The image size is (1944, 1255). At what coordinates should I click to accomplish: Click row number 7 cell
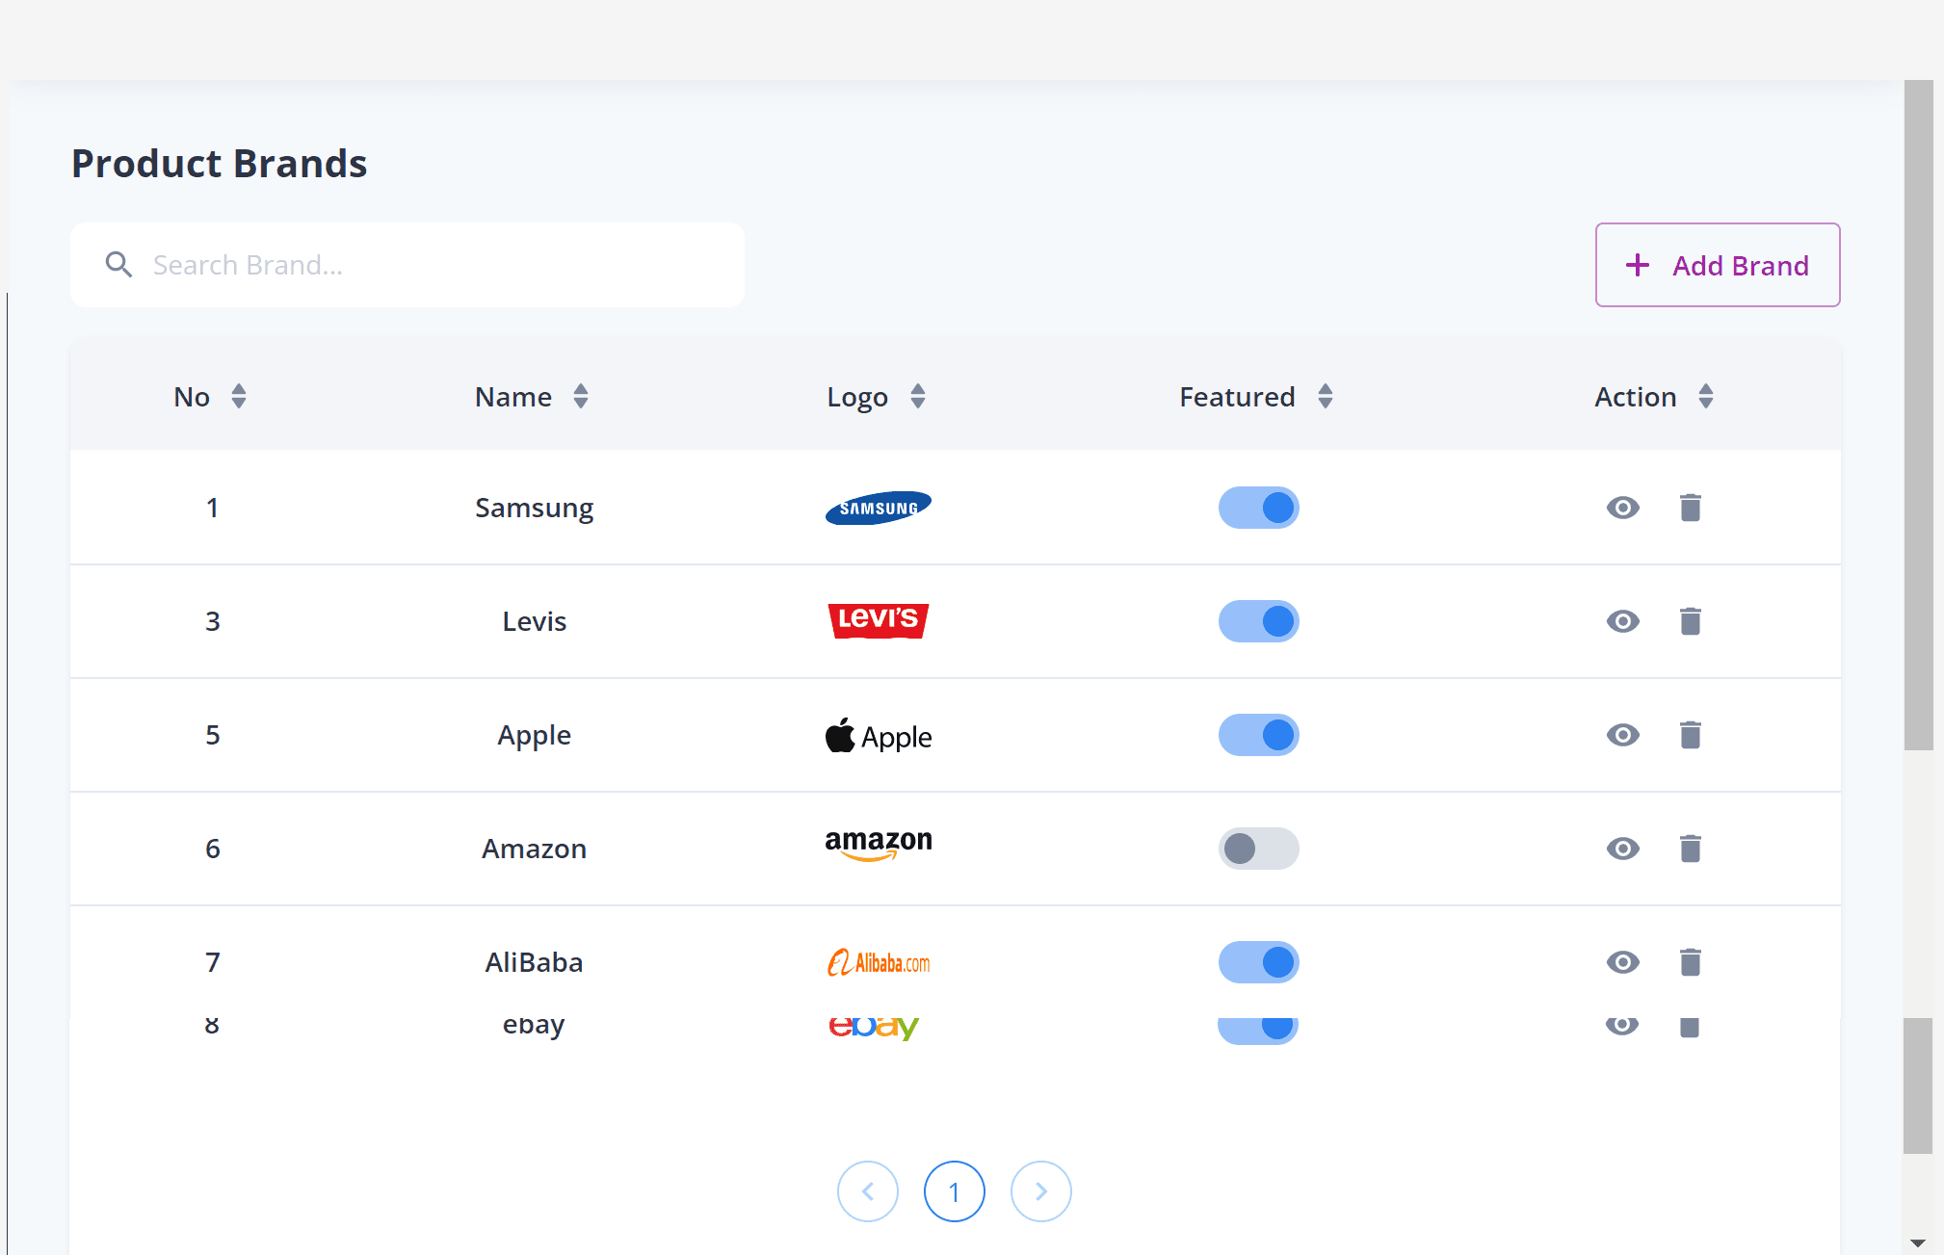(213, 962)
